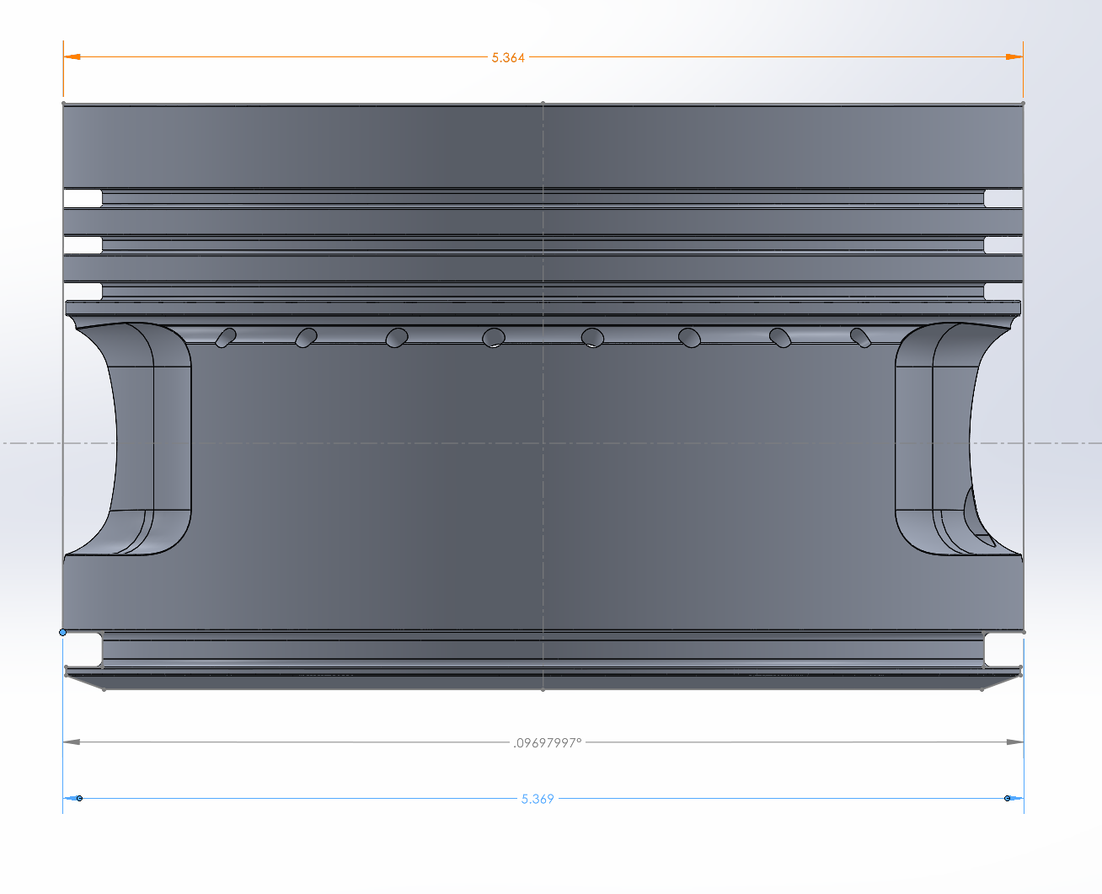The width and height of the screenshot is (1102, 894).
Task: Click the left handle dot of the 5.369 dimension
Action: [79, 798]
